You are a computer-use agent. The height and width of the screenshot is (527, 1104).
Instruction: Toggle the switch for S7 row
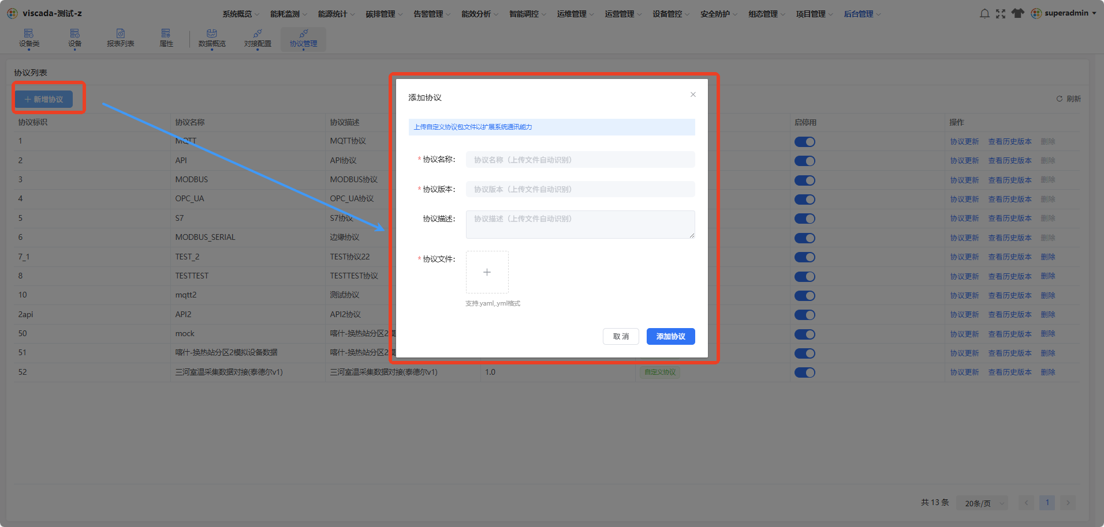click(804, 219)
